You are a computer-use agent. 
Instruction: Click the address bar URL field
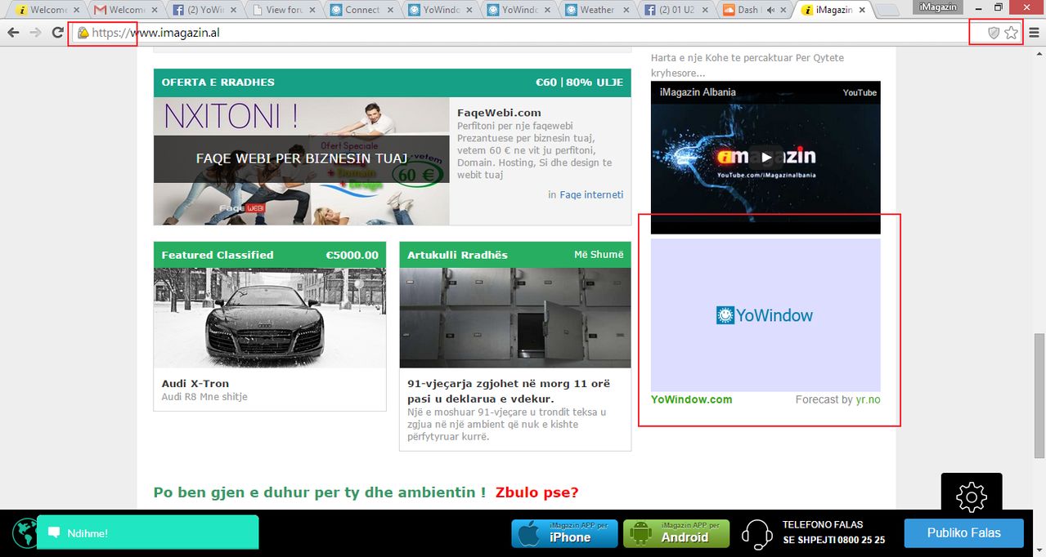coord(523,33)
